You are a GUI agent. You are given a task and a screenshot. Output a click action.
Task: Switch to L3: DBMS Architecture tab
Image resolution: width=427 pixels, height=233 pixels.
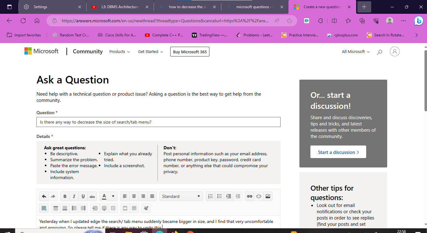pos(119,7)
